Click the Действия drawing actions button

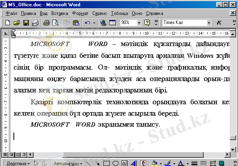pyautogui.click(x=18, y=163)
